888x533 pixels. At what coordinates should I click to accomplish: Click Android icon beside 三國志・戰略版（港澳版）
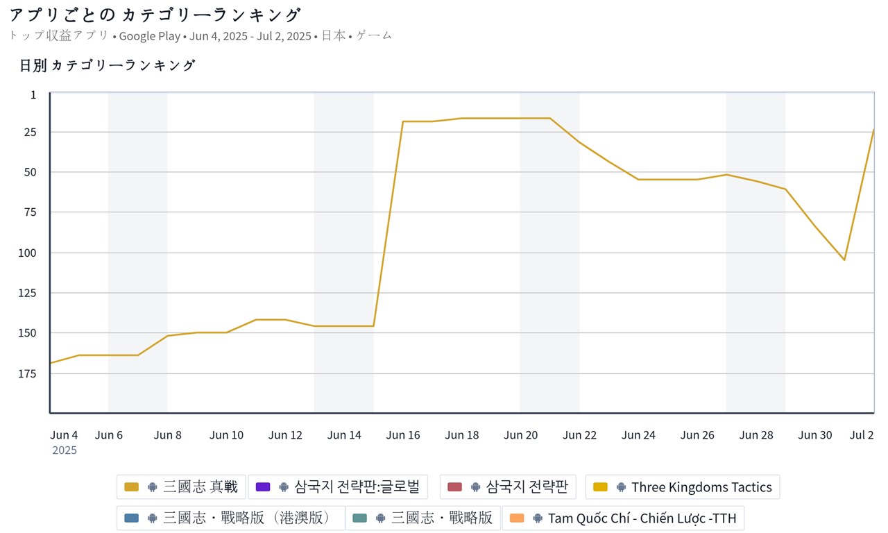[x=153, y=518]
